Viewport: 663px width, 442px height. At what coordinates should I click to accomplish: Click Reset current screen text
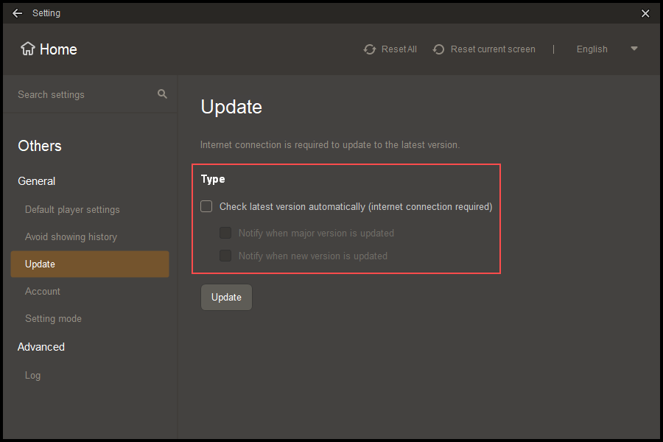pyautogui.click(x=493, y=49)
